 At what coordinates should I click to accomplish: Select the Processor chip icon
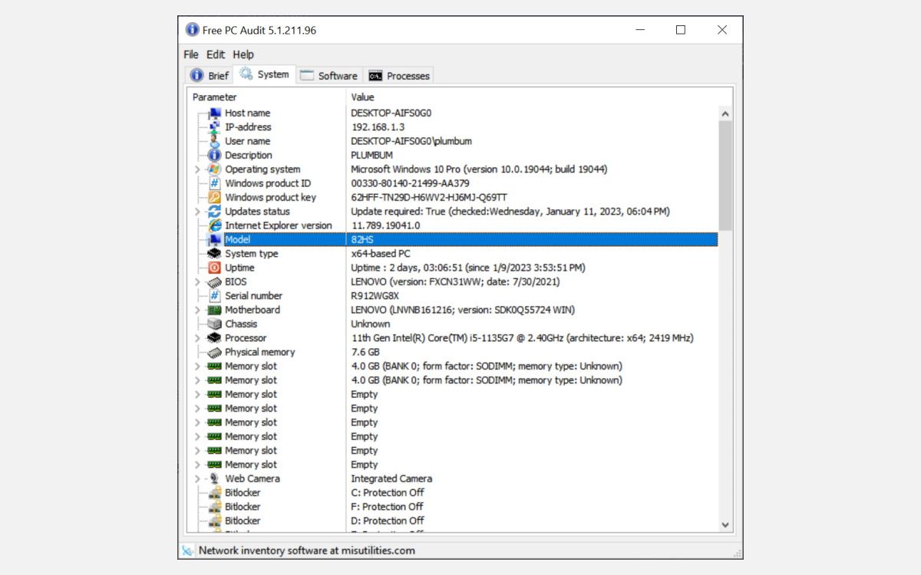click(x=216, y=338)
